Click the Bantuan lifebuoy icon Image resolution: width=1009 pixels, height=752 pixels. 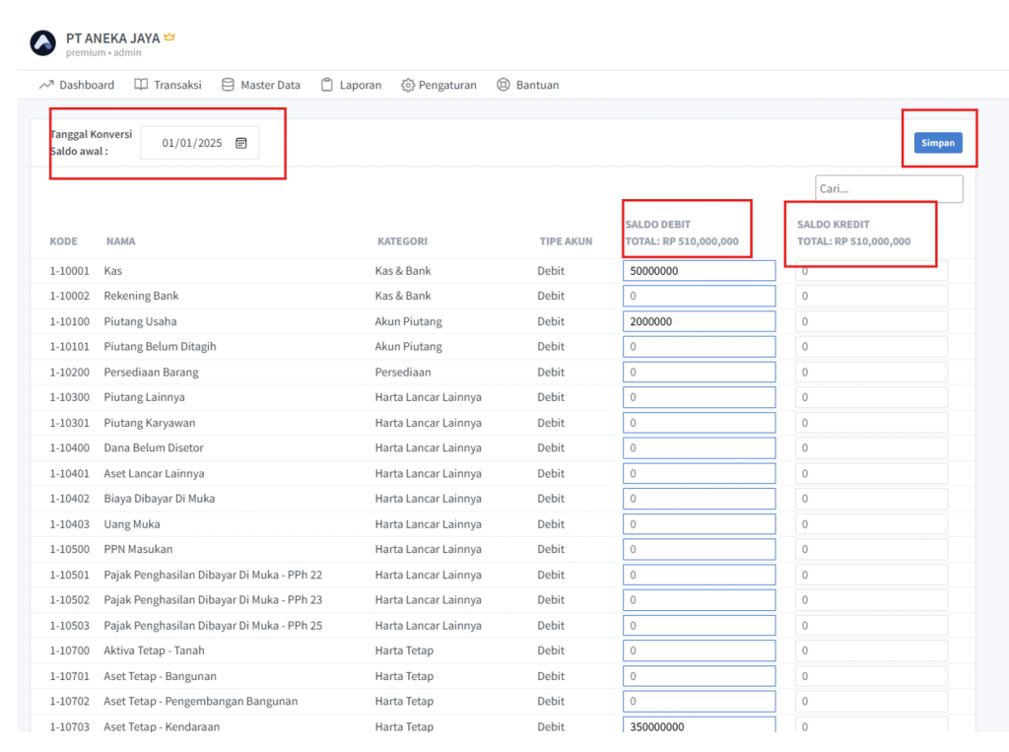(x=504, y=85)
